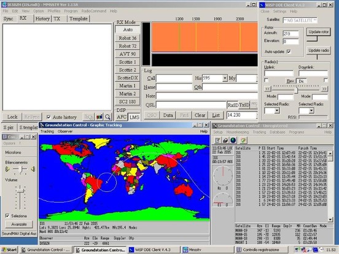Open the Database menu in Groundstation Control
The image size is (339, 254).
pyautogui.click(x=278, y=132)
